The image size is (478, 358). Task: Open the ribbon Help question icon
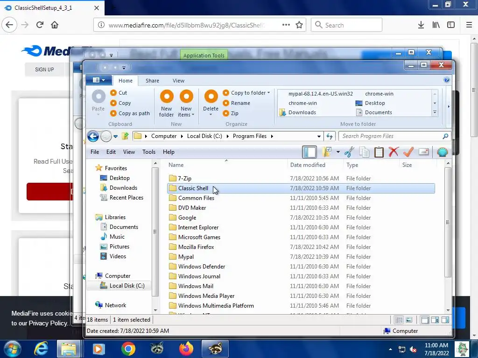pos(447,80)
